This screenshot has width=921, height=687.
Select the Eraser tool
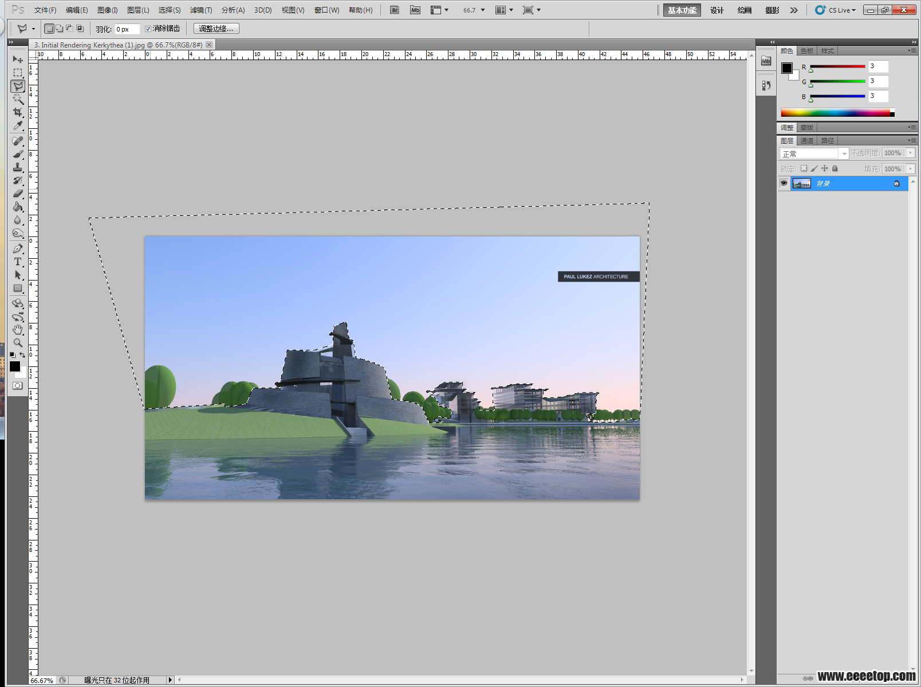pos(18,194)
